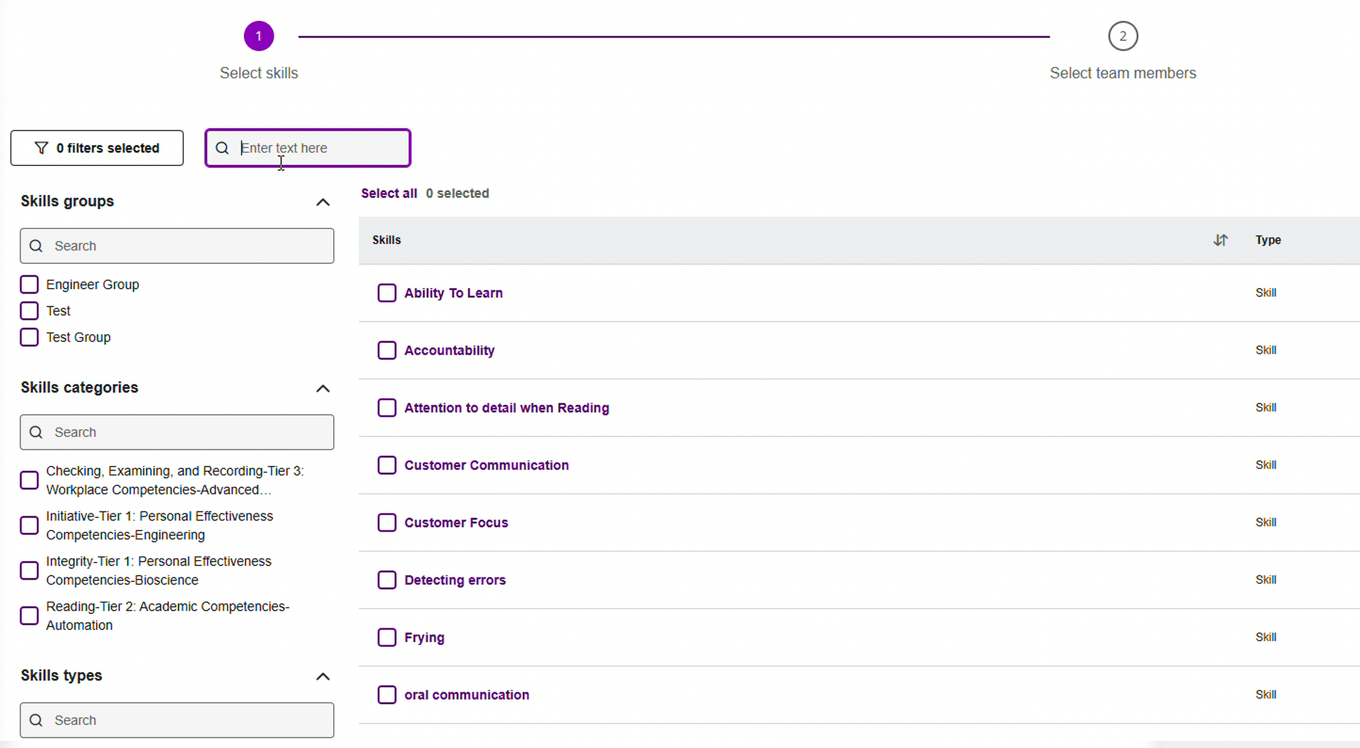Click the funnel filter icon
Screen dimensions: 1360x748
point(41,148)
